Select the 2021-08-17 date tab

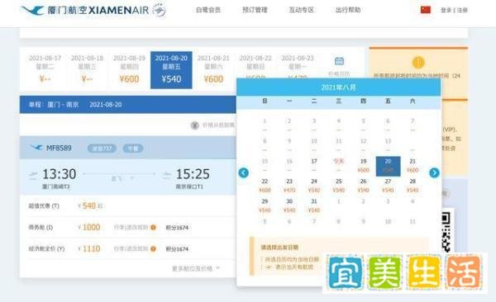tap(45, 69)
